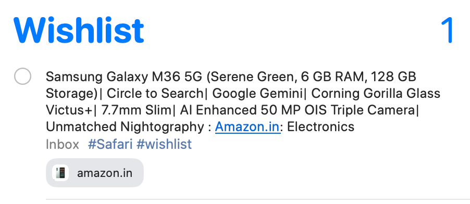This screenshot has width=470, height=204.
Task: Click 'Circle to Search' in the reminder text
Action: point(155,94)
